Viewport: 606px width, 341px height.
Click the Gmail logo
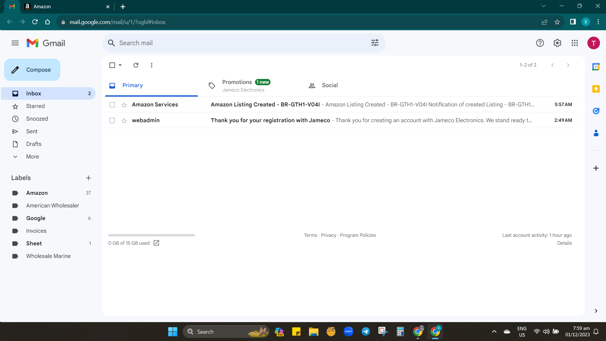46,43
